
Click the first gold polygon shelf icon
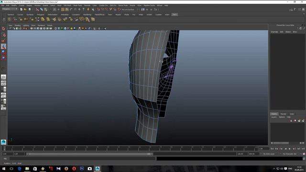(x=10, y=19)
